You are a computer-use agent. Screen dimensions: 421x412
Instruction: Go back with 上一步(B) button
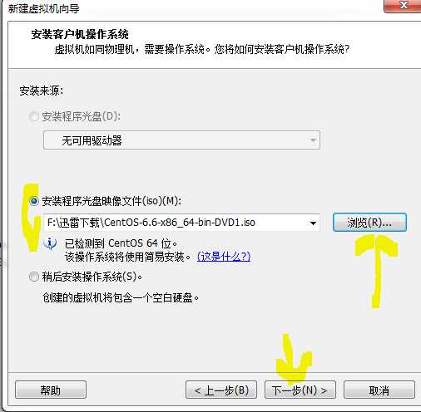coord(221,390)
